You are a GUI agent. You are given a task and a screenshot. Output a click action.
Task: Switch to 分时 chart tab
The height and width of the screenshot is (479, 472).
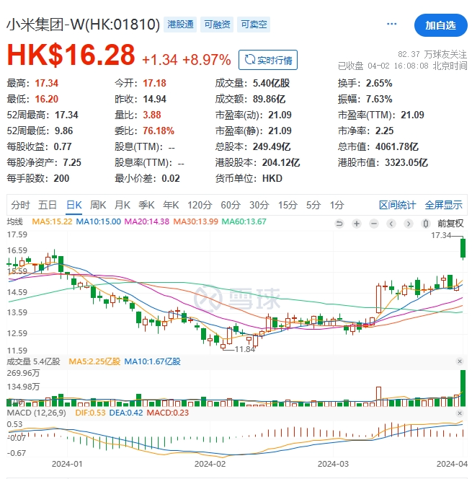20,205
